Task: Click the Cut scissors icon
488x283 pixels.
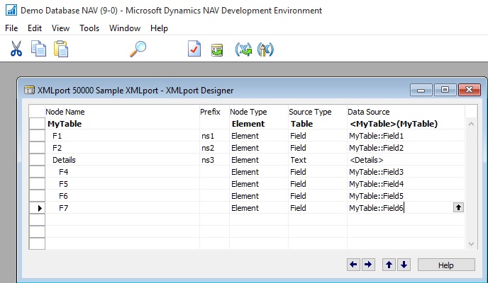Action: [x=16, y=49]
